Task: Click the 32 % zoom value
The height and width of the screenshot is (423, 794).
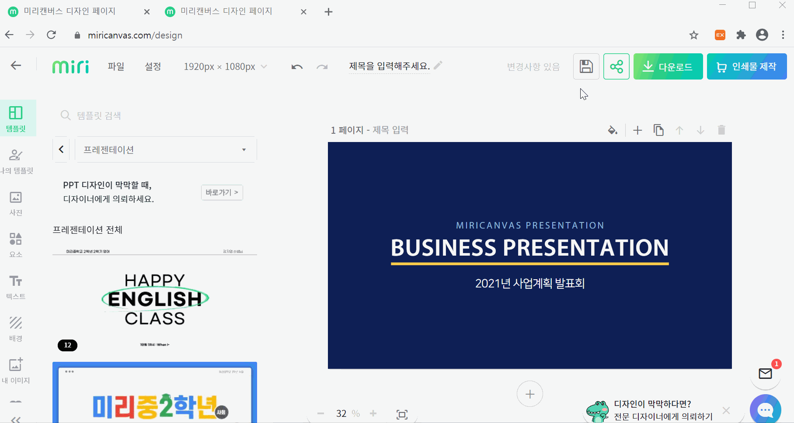Action: [x=348, y=413]
